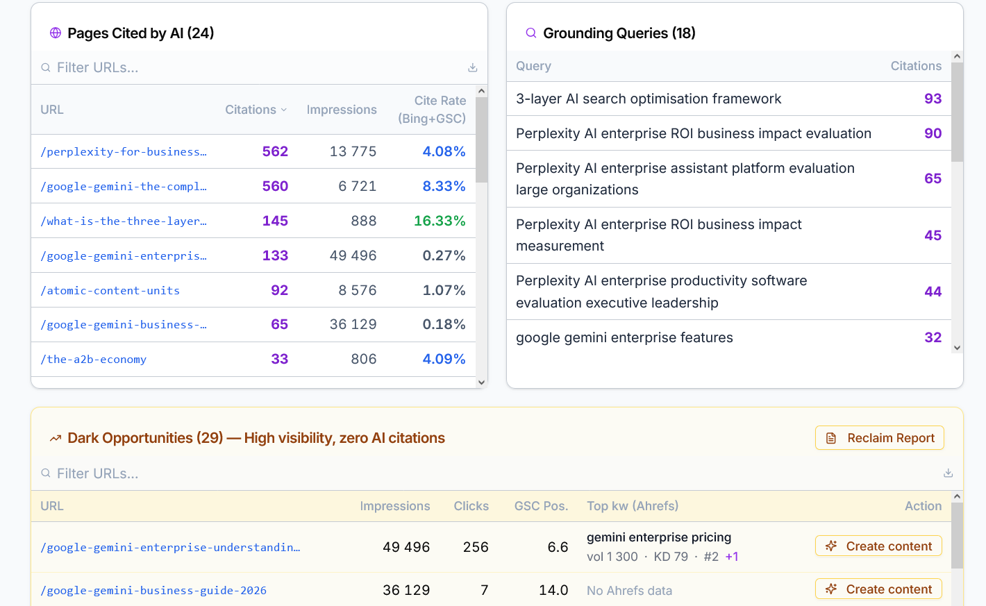
Task: Open /google-gemini-business-guide-2026 dark opportunity link
Action: [153, 590]
